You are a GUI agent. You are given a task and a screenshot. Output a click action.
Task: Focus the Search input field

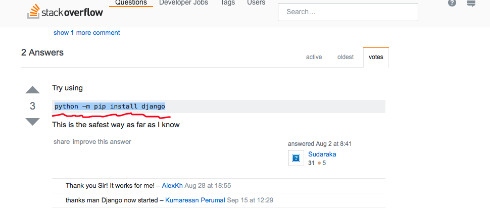pos(348,12)
